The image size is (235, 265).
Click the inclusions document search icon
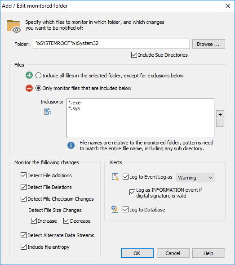click(x=48, y=112)
